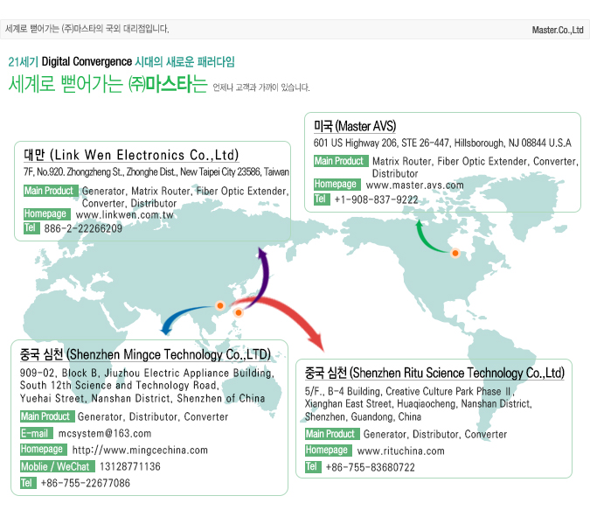Click the Main Product label in Link Wen box
Screen dimensions: 590x510
(x=51, y=191)
